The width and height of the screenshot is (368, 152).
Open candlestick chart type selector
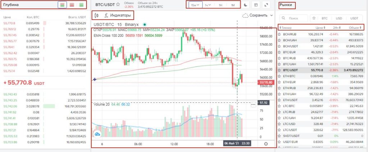click(x=96, y=15)
